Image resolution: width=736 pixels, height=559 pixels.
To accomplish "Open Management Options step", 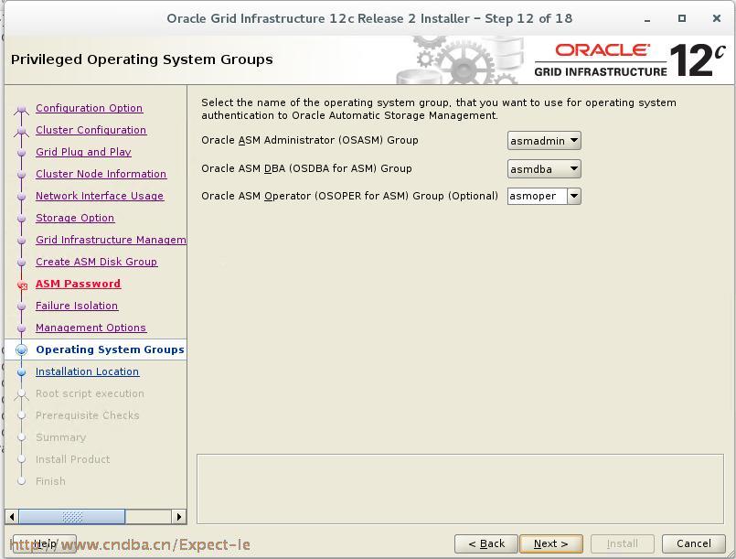I will point(91,328).
